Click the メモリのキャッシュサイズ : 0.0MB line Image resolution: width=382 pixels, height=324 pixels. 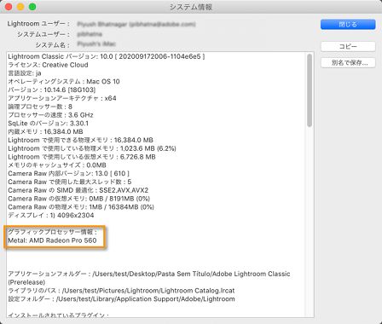tap(57, 165)
